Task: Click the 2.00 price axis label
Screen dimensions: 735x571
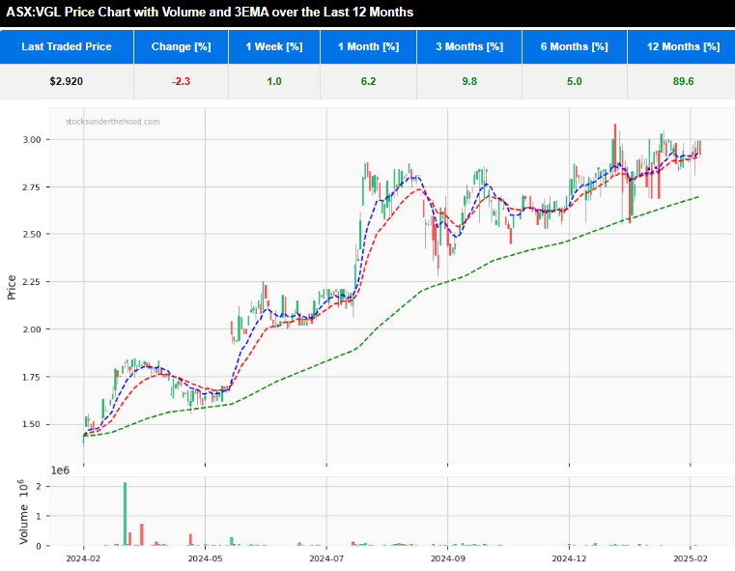Action: pyautogui.click(x=32, y=329)
